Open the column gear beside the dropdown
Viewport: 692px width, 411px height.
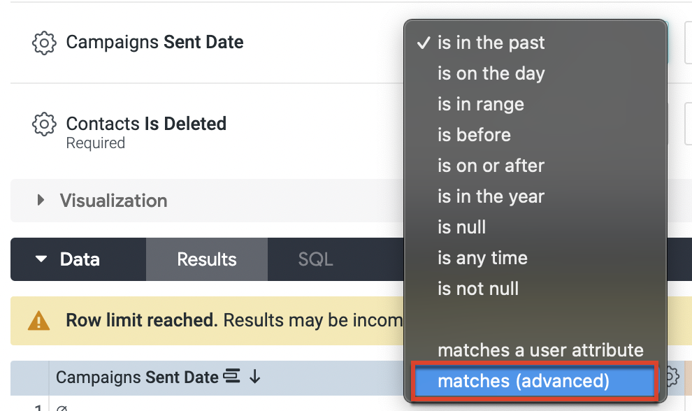tap(671, 377)
